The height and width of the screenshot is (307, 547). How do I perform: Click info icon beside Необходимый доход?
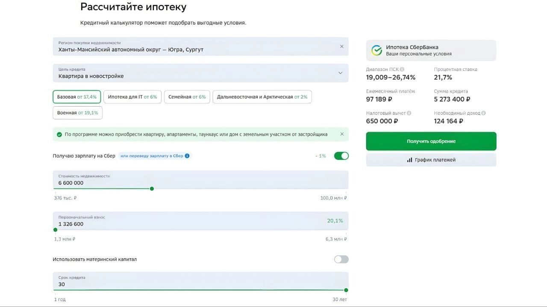[483, 113]
